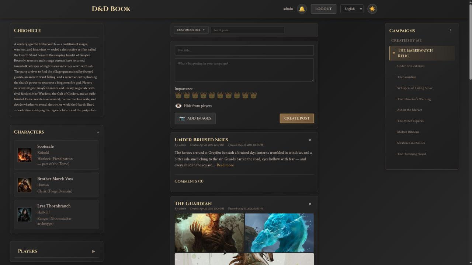Open the Under Bruised Skies post title
The width and height of the screenshot is (472, 265).
[x=201, y=139]
